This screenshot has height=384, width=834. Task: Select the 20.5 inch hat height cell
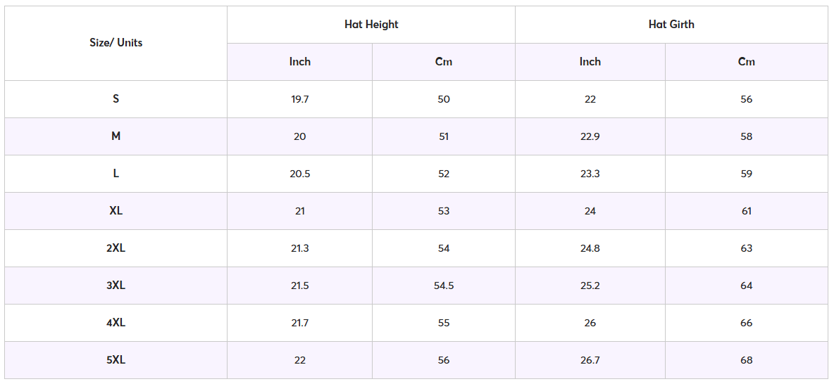click(300, 174)
